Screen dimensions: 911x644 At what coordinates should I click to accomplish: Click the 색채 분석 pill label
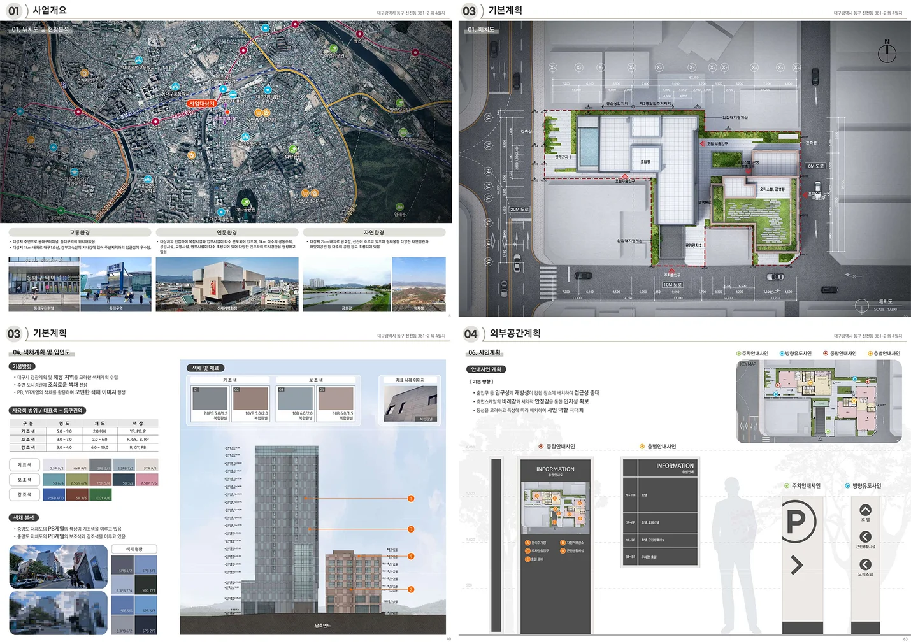point(24,517)
